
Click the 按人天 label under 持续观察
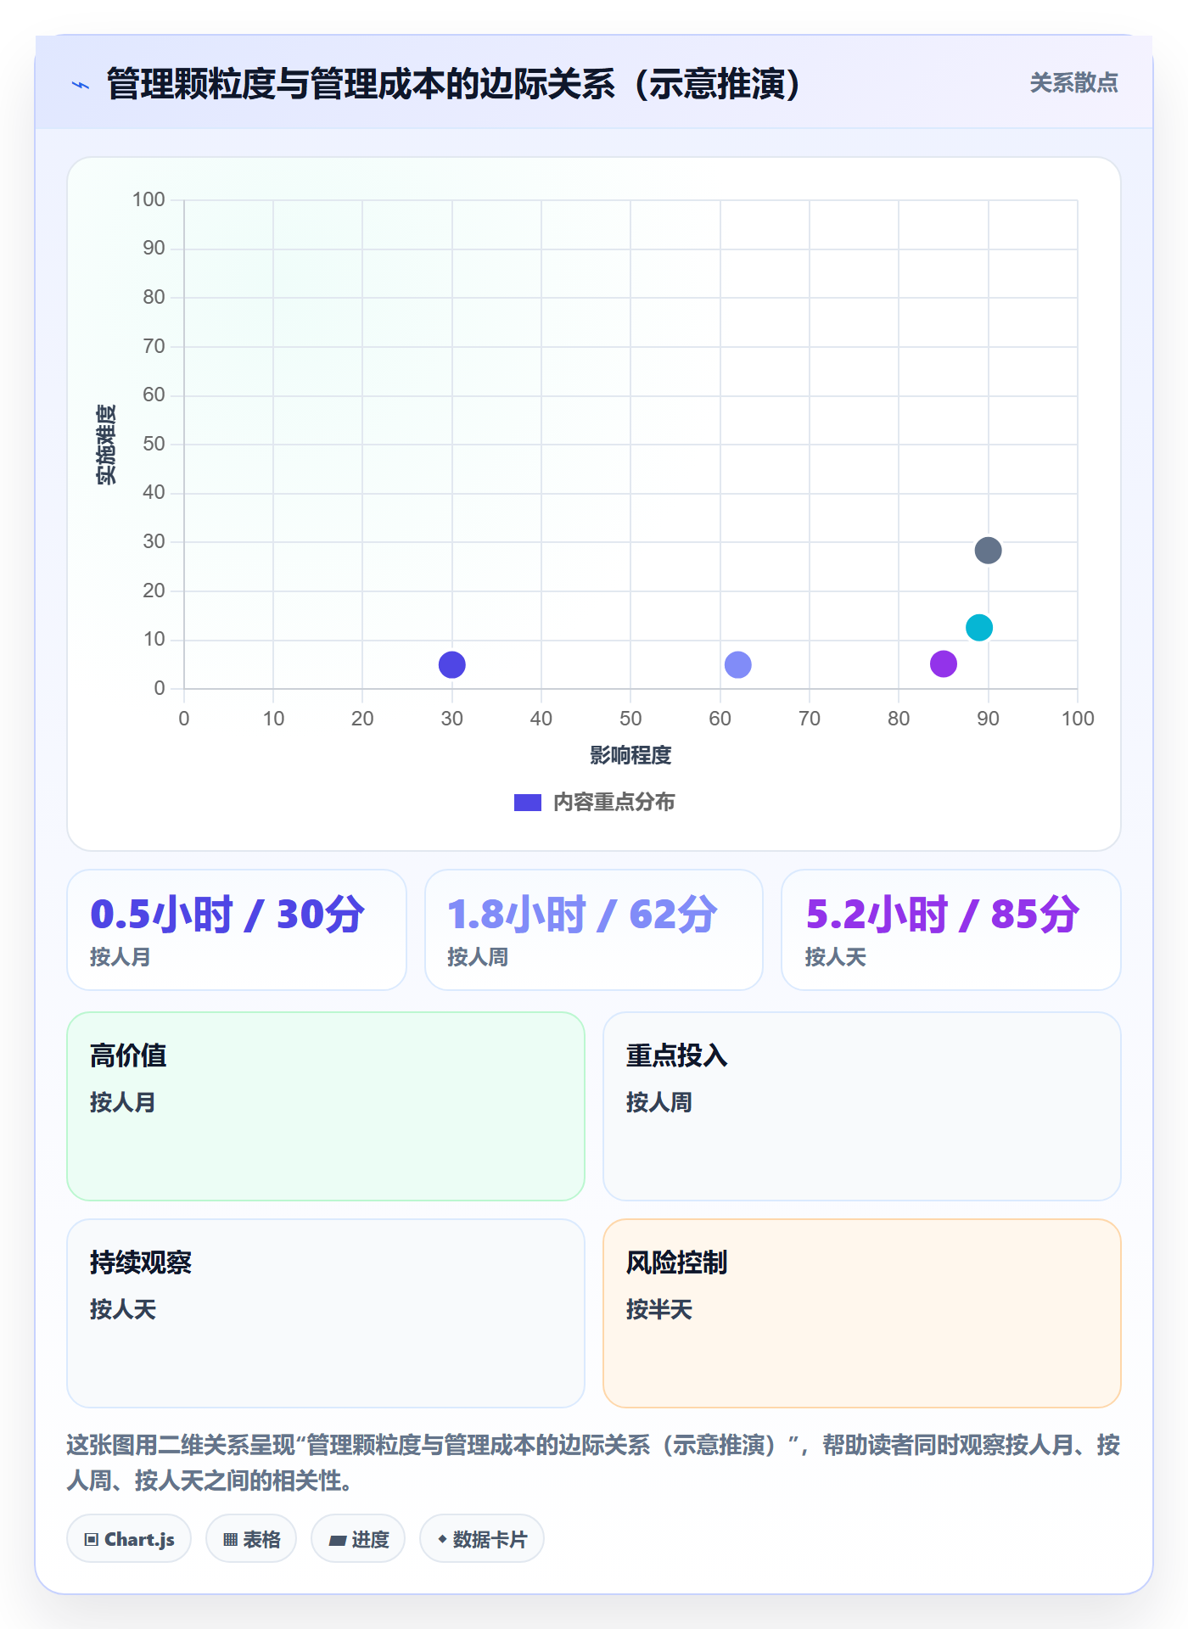pos(123,1309)
